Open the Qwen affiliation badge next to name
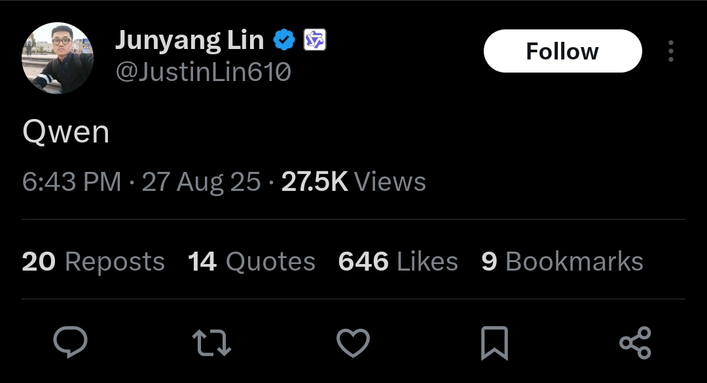 click(x=315, y=40)
